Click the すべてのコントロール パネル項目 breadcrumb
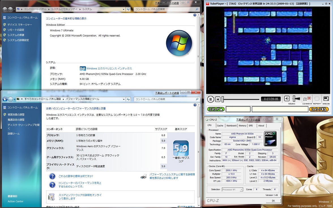 tap(42, 99)
